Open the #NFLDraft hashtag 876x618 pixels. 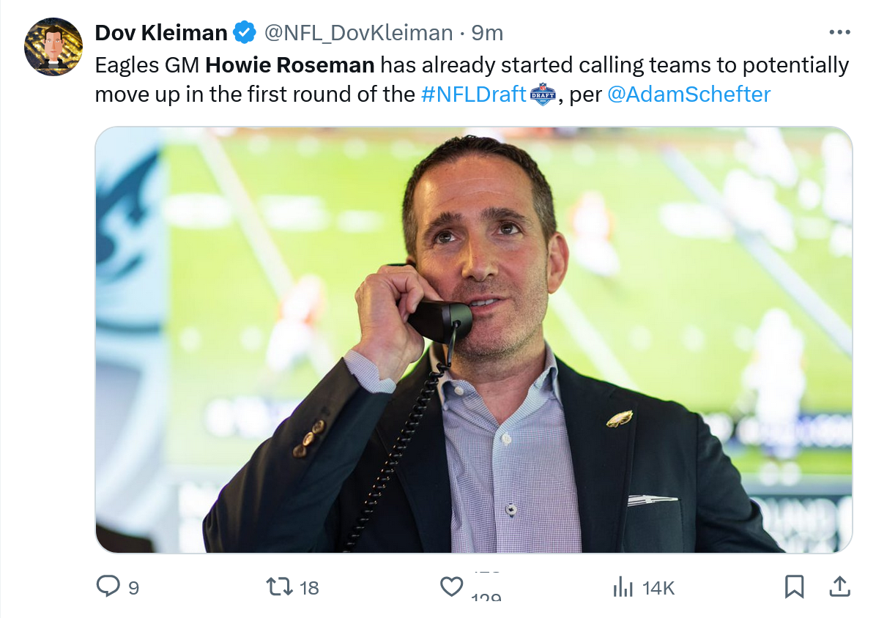(x=474, y=94)
